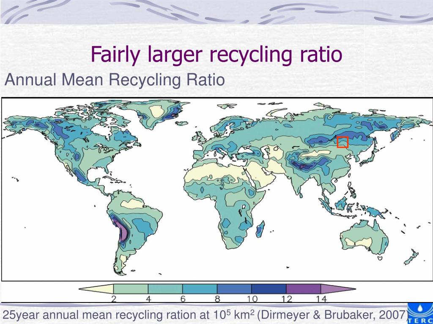The height and width of the screenshot is (324, 433).
Task: Click the purple color bar segment between 12 and 14
Action: [x=303, y=289]
